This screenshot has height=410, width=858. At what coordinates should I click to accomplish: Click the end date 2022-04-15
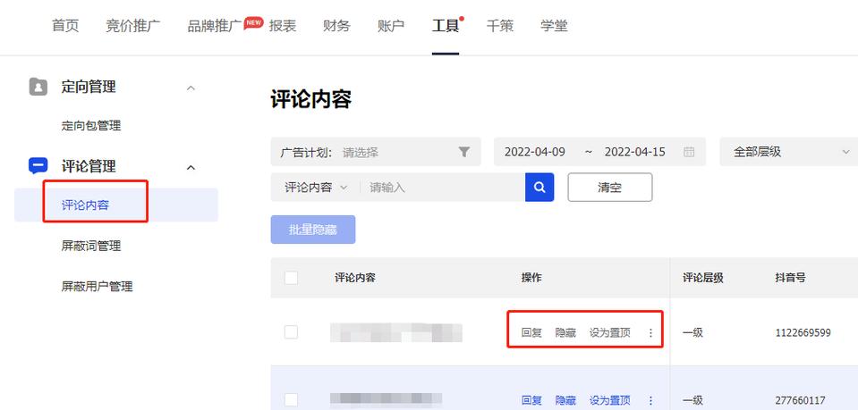tap(634, 152)
